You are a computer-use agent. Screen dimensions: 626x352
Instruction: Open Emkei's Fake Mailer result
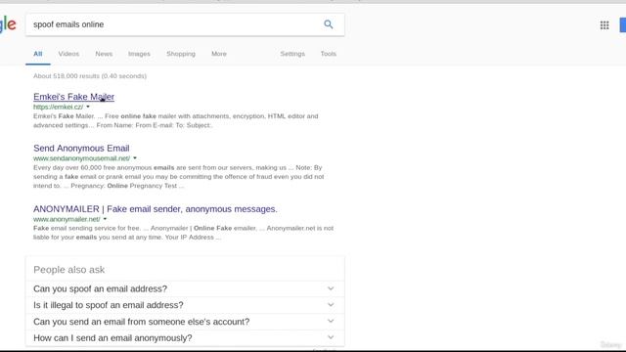click(74, 97)
